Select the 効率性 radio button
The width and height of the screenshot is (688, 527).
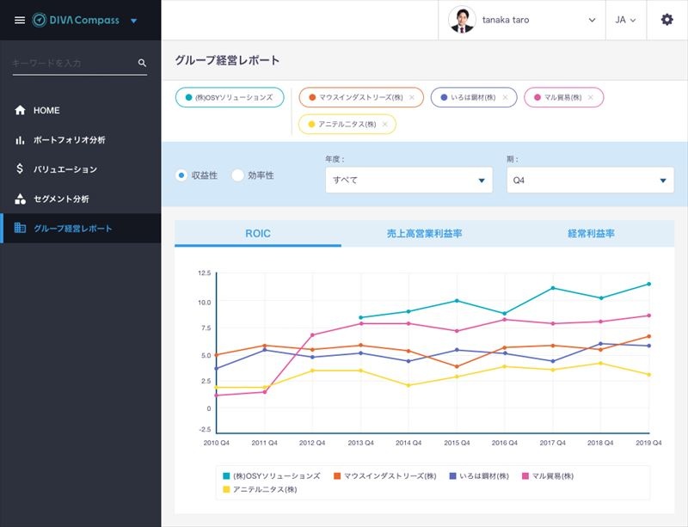pos(237,175)
